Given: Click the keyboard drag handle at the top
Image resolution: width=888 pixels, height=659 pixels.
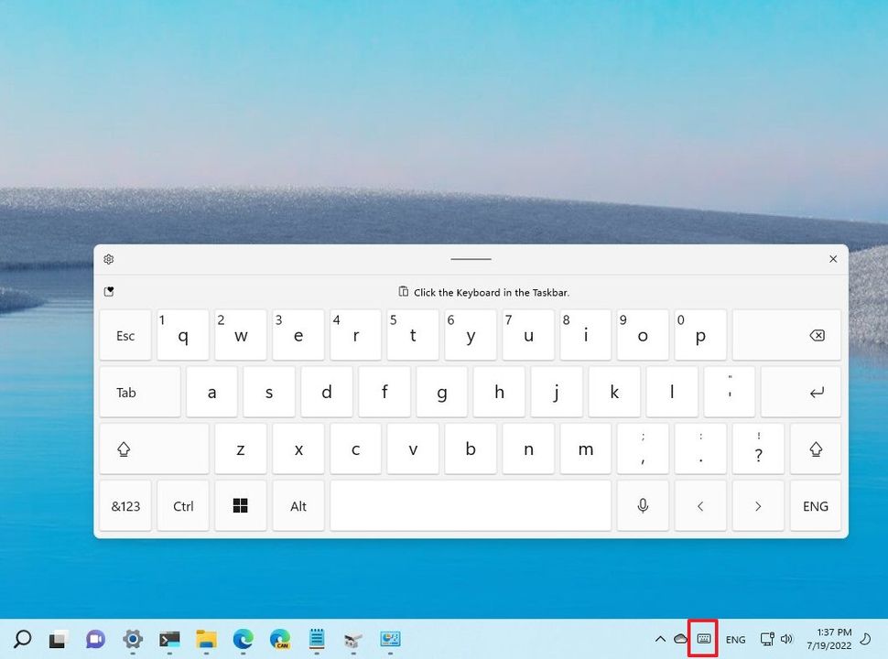Looking at the screenshot, I should (471, 259).
